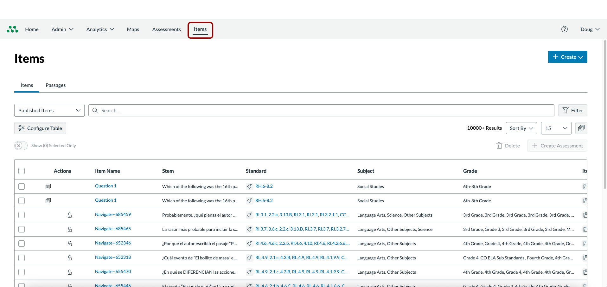This screenshot has height=287, width=607.
Task: Open the Navigate--652346 item link
Action: (x=113, y=243)
